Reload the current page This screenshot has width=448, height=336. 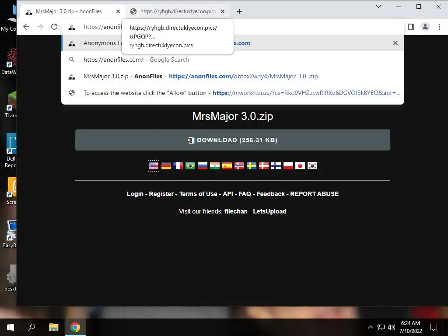point(54,27)
